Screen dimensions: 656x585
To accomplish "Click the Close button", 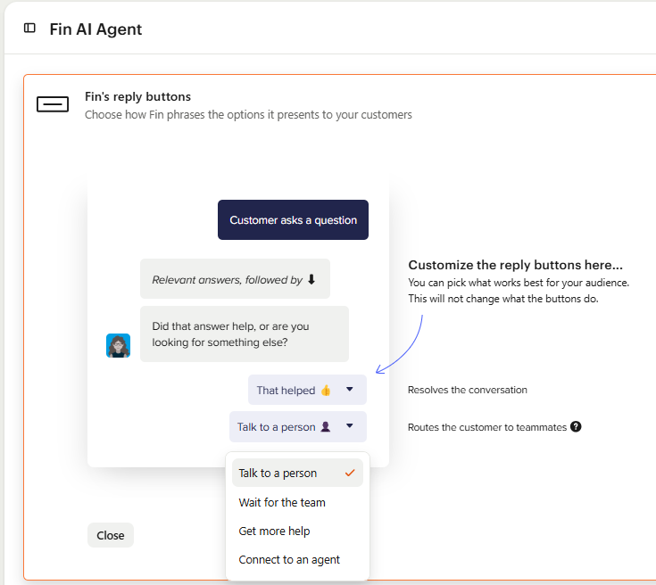I will click(111, 535).
